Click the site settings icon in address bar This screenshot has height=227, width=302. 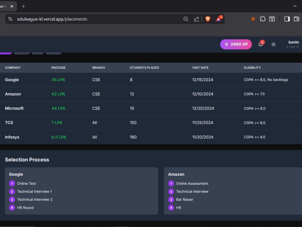coord(10,19)
